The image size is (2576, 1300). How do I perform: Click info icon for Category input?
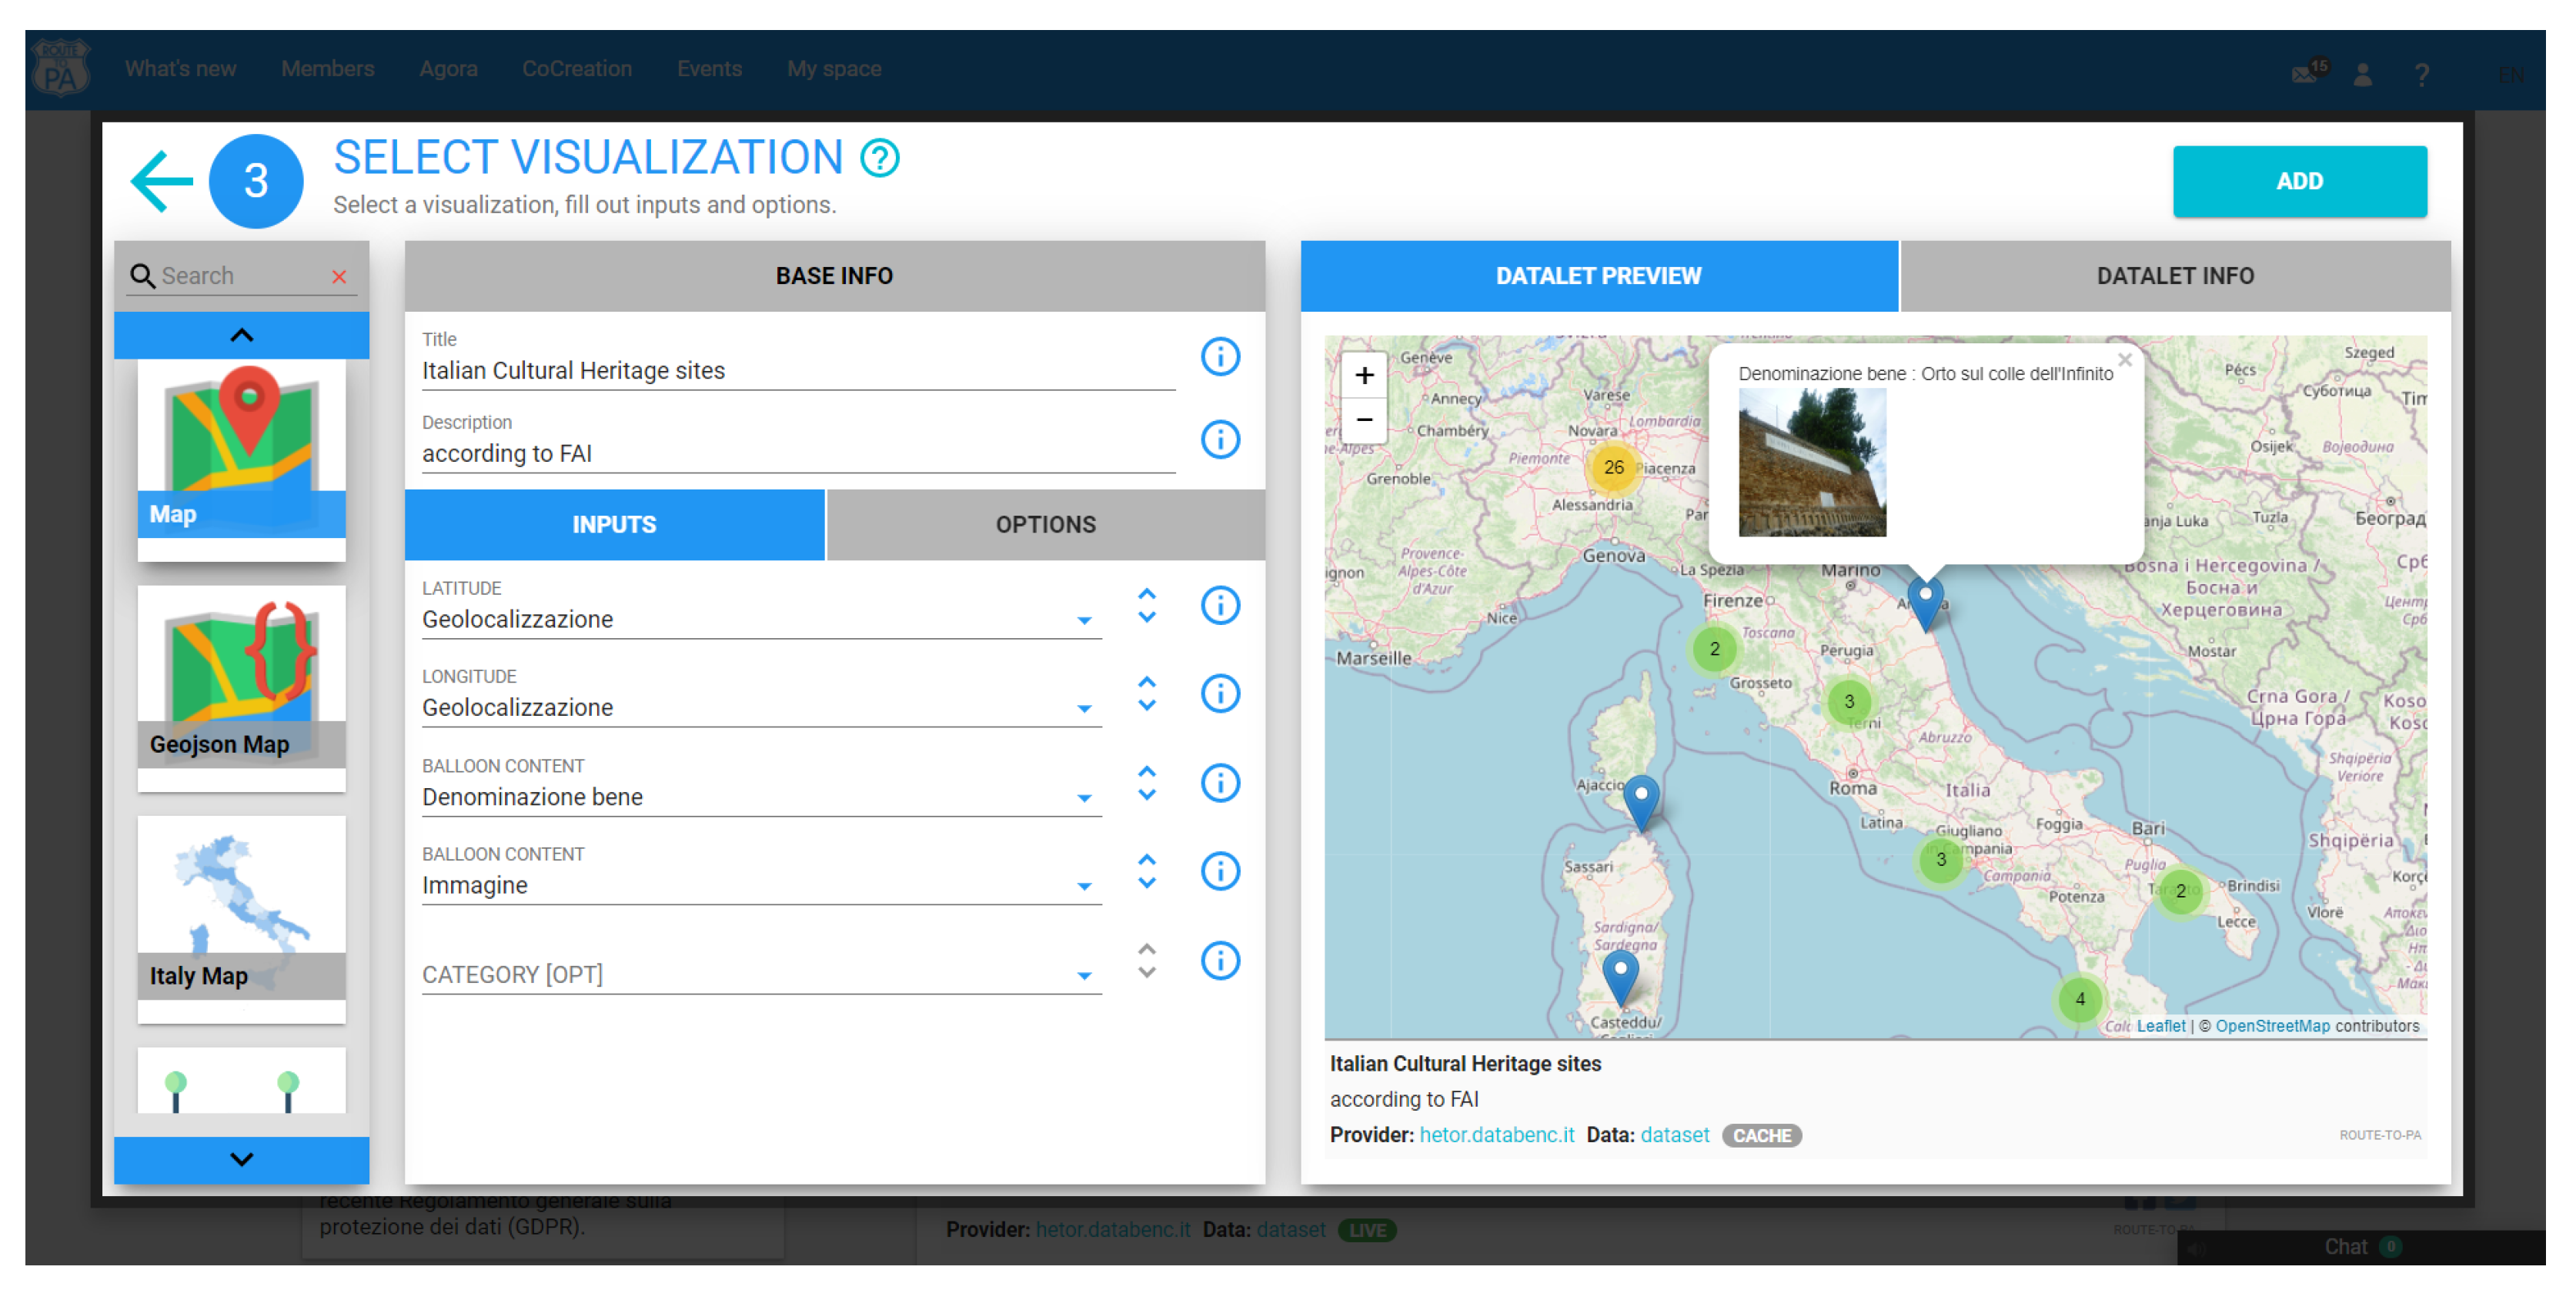coord(1219,961)
